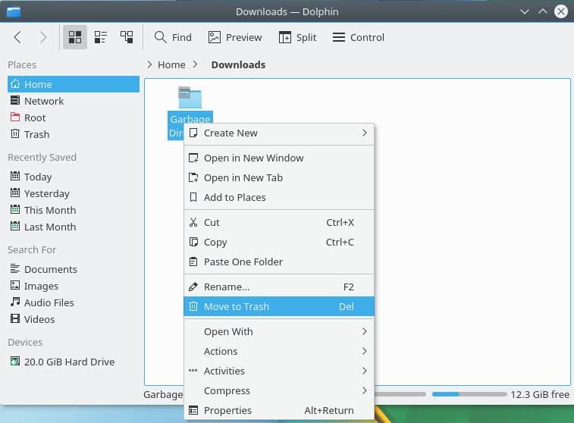Click Home in the breadcrumb path
This screenshot has width=574, height=423.
tap(171, 64)
